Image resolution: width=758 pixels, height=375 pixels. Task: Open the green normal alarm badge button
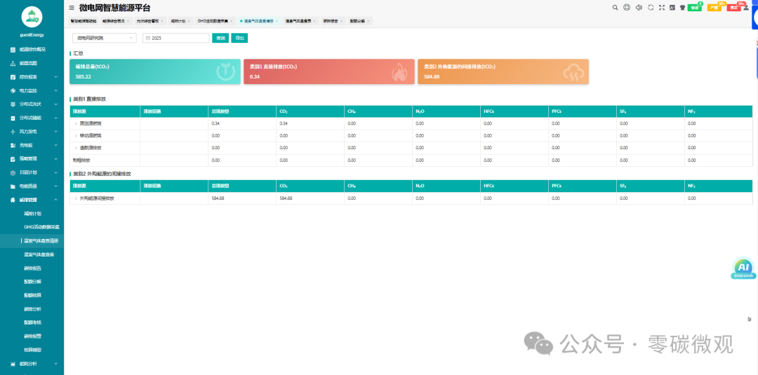click(695, 8)
